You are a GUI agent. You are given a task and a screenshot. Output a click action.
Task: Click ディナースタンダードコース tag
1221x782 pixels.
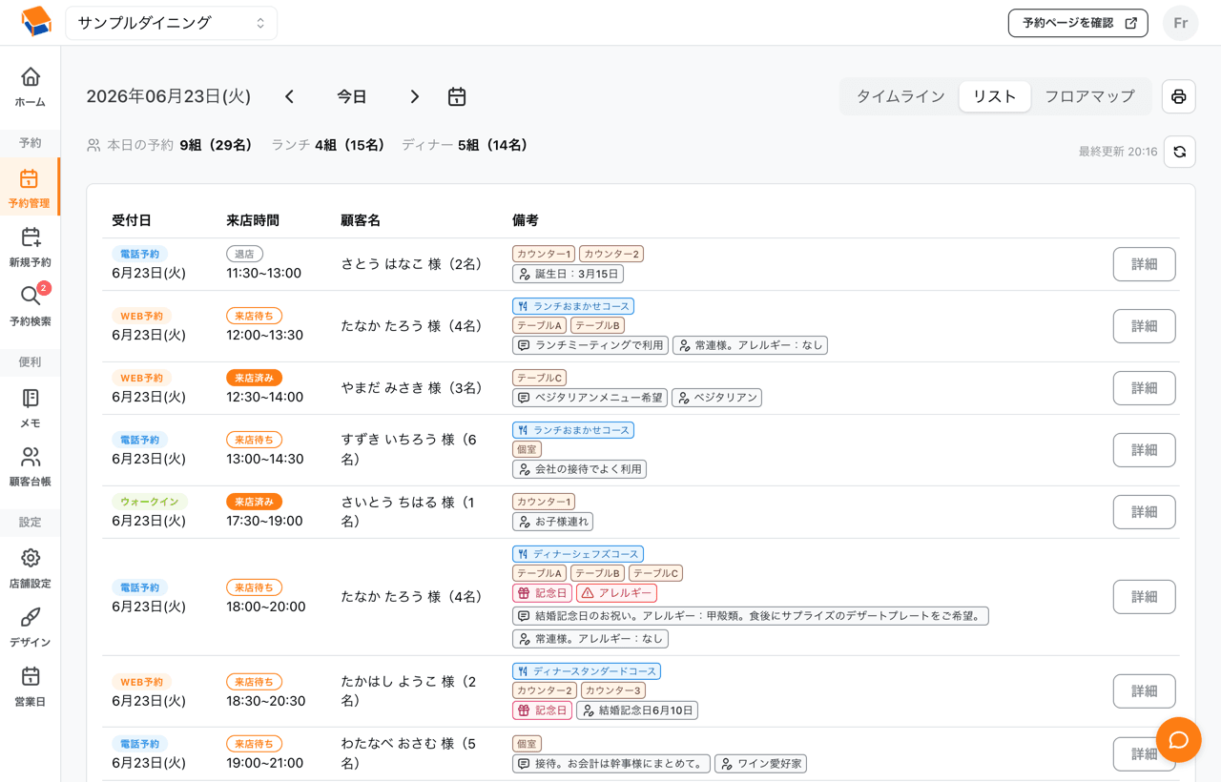tap(587, 671)
